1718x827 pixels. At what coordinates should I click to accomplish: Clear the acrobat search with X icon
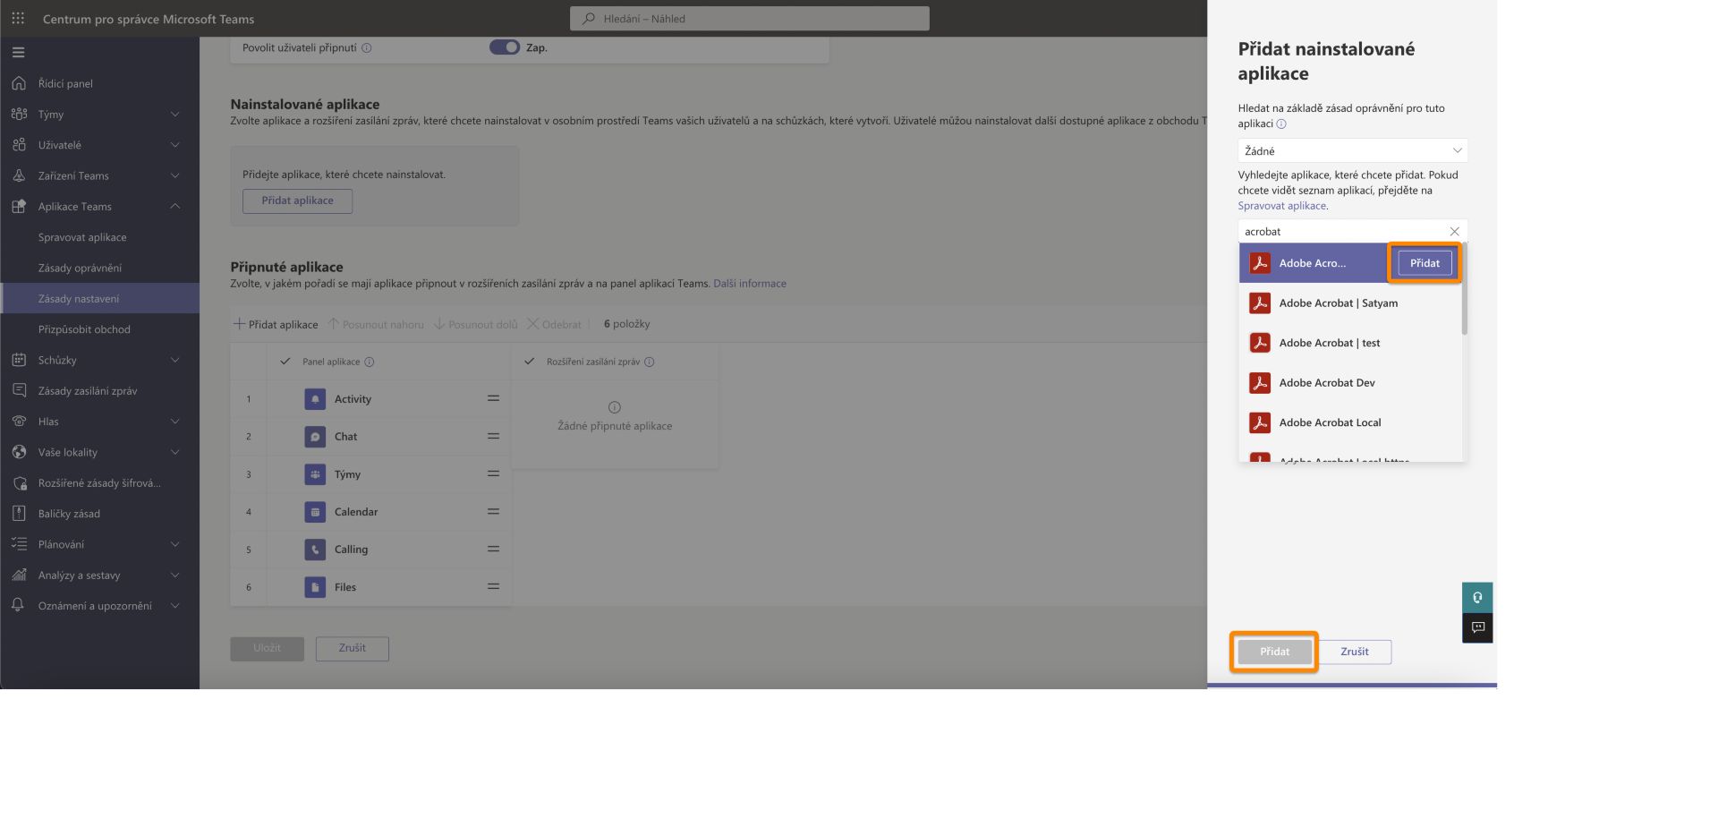1454,231
